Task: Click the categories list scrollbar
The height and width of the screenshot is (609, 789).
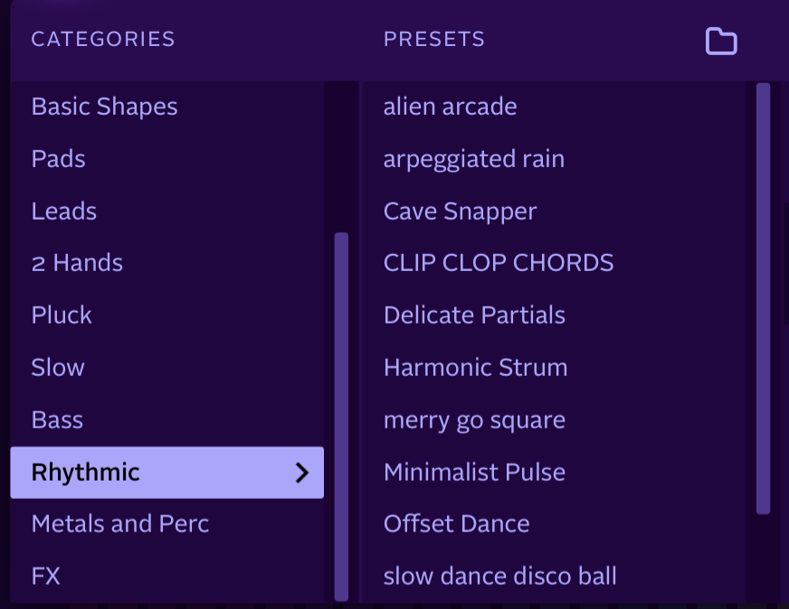Action: [341, 416]
